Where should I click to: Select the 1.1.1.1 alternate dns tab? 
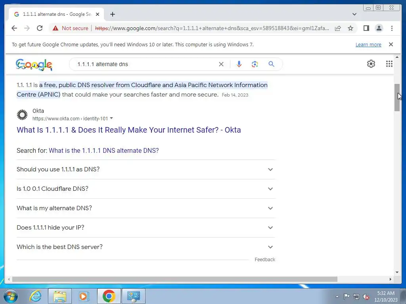tap(56, 14)
